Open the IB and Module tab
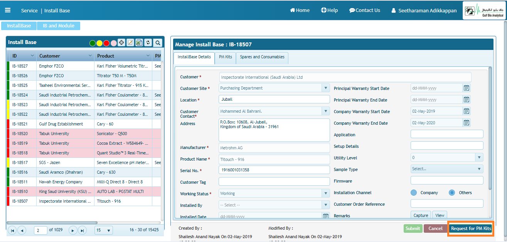507x242 pixels. coord(58,26)
